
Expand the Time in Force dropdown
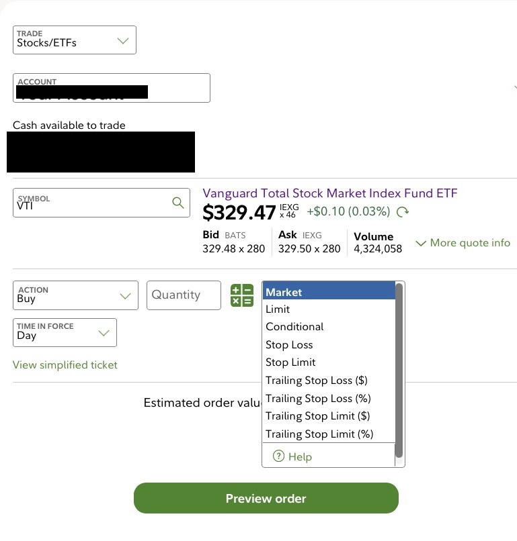point(65,332)
